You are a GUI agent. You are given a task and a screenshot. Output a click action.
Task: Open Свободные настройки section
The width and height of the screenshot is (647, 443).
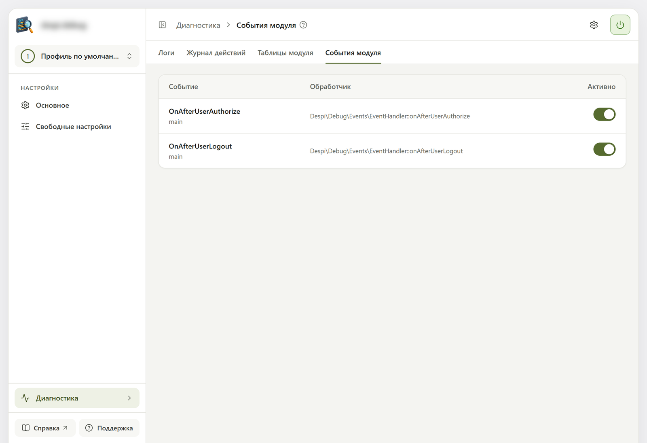tap(77, 127)
